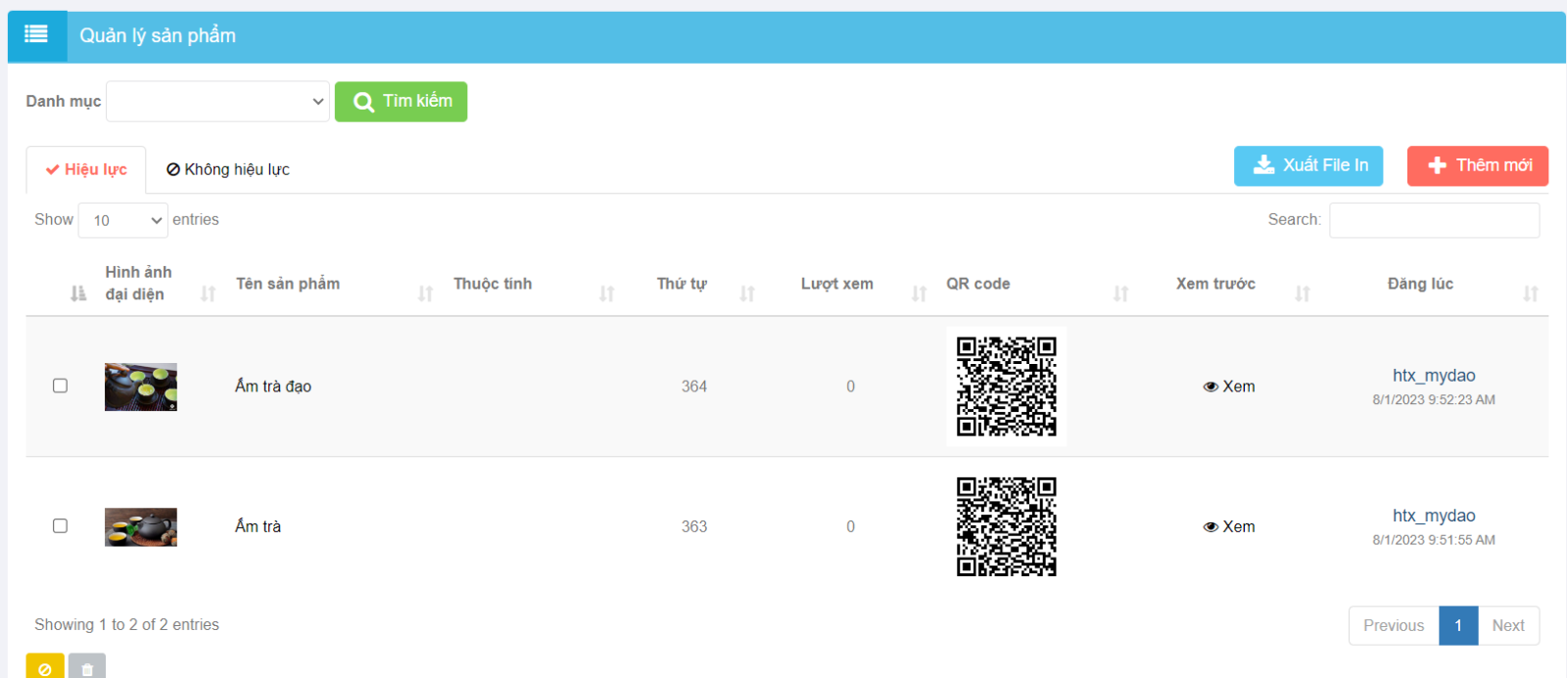Switch to the Hiệu lực tab
This screenshot has height=678, width=1567.
tap(86, 169)
